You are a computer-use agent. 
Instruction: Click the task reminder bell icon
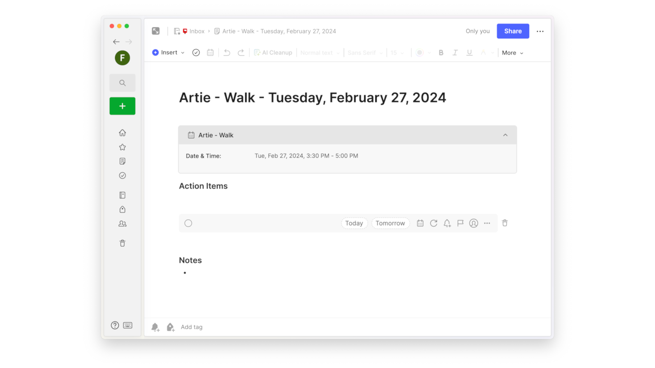[x=447, y=223]
